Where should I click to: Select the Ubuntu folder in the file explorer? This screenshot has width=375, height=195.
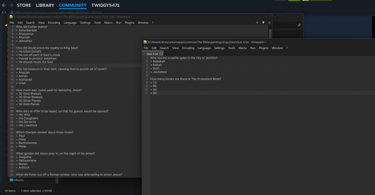tap(18, 180)
